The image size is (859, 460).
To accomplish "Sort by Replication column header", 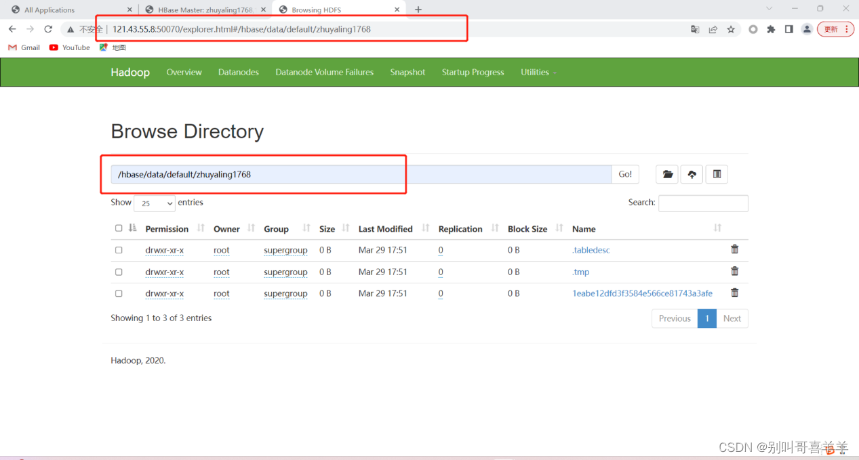I will [460, 229].
